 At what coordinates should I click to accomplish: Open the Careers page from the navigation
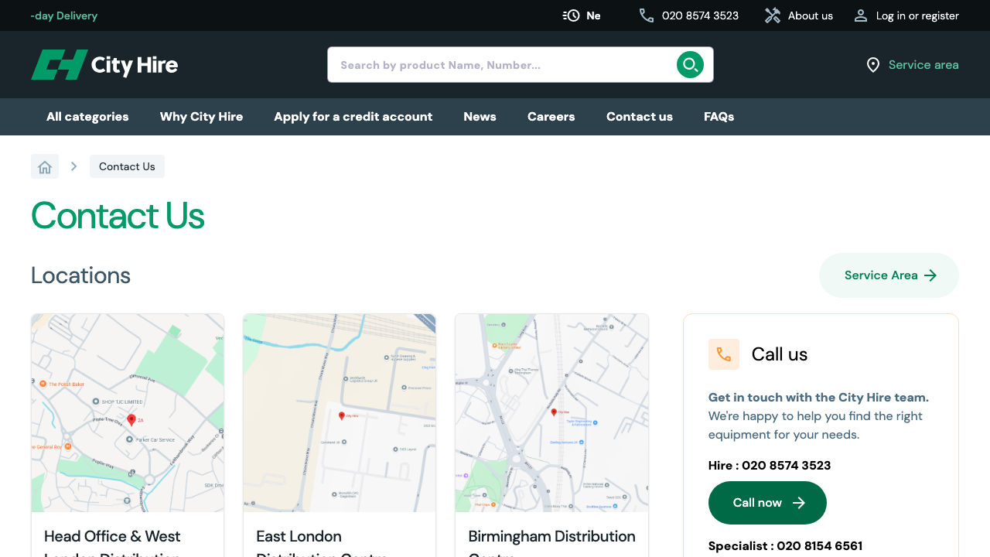pyautogui.click(x=551, y=117)
